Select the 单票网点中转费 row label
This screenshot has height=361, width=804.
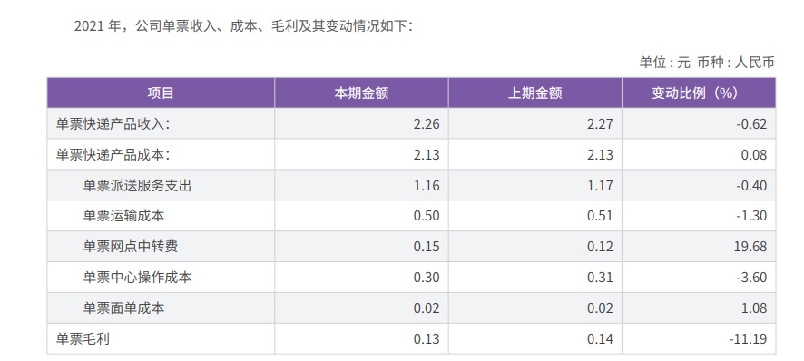point(131,247)
